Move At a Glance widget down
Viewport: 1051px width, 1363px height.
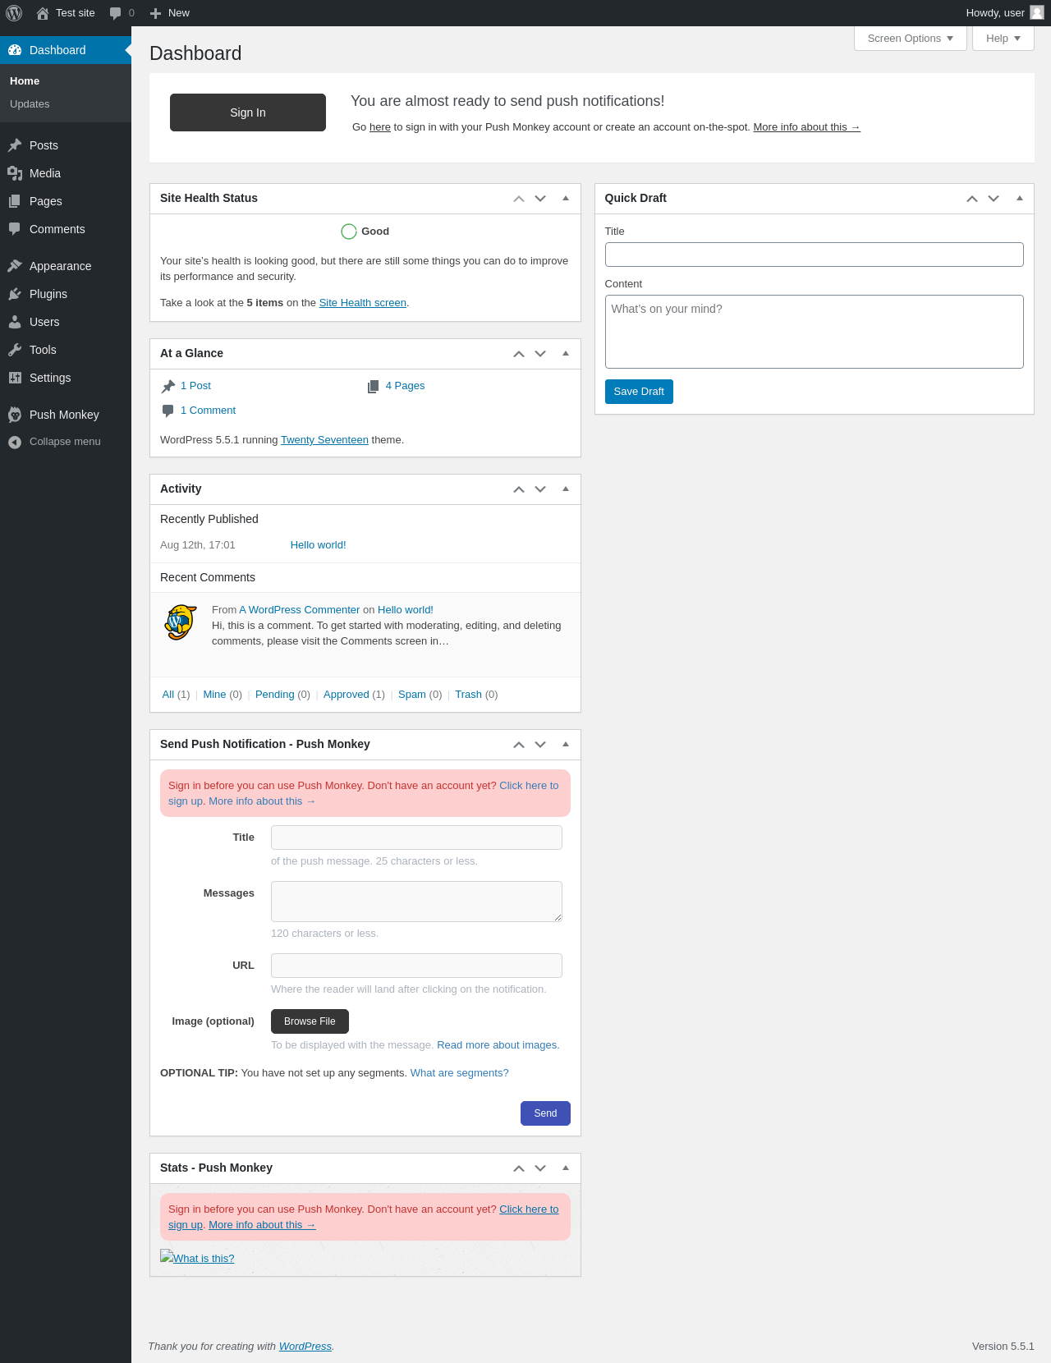pyautogui.click(x=540, y=354)
